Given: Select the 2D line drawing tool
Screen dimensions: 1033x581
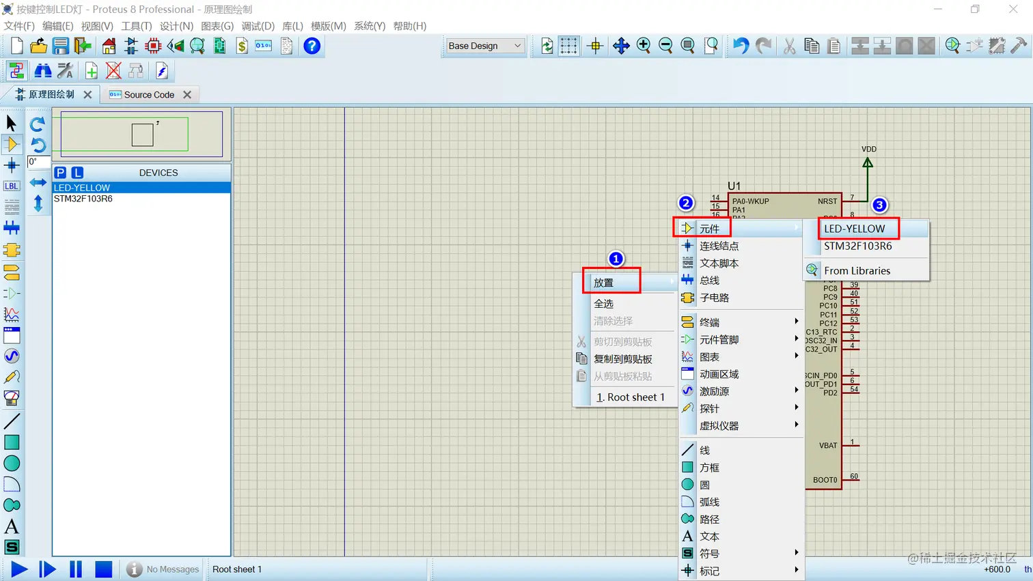Looking at the screenshot, I should pyautogui.click(x=12, y=421).
